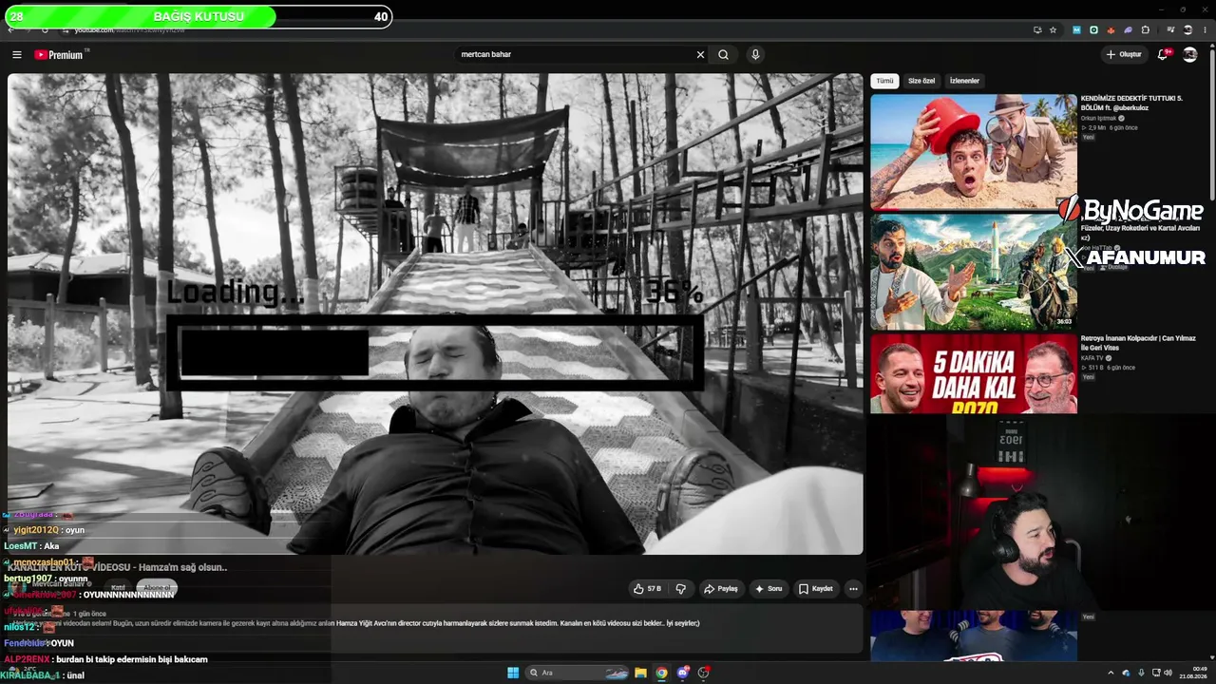Click the Paylaş share button
Viewport: 1216px width, 684px height.
coord(720,589)
